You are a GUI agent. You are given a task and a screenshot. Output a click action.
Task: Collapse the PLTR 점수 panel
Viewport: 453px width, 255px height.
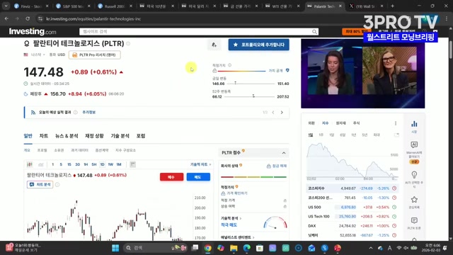click(x=284, y=153)
